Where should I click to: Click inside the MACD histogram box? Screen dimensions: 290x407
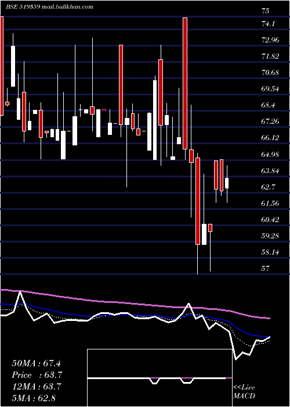[x=159, y=378]
